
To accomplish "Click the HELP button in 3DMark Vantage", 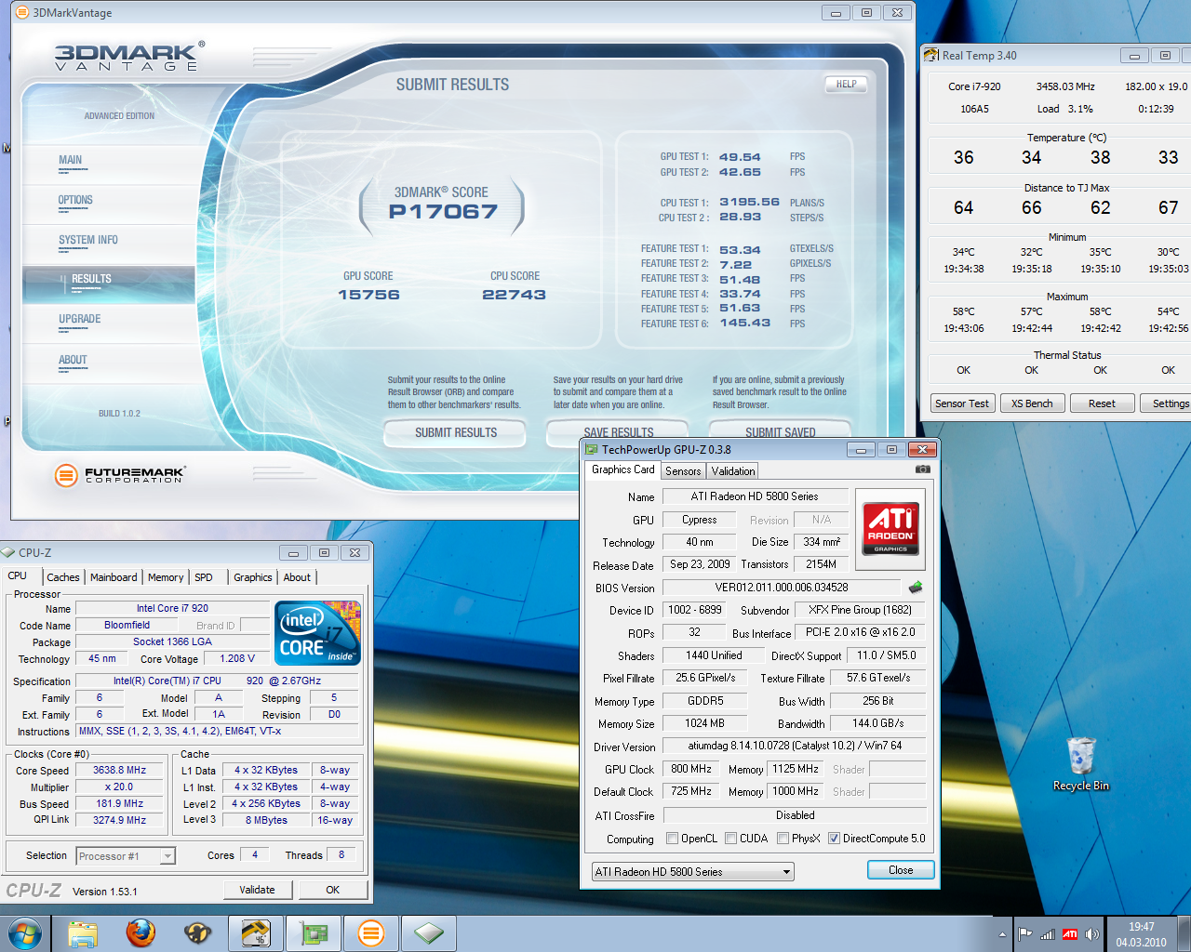I will 847,85.
